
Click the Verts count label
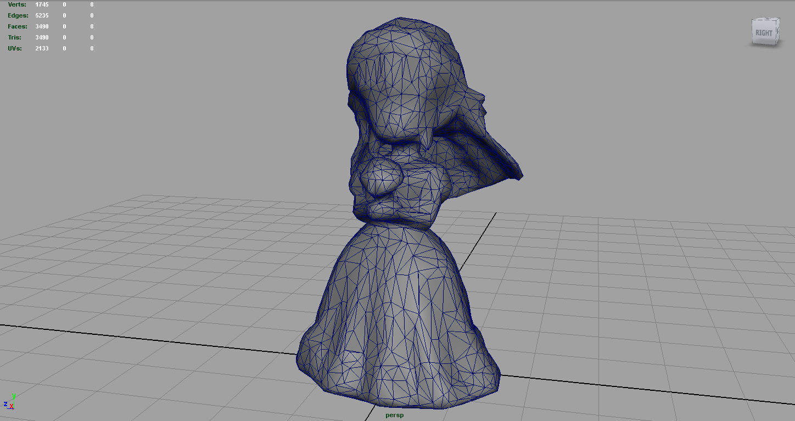point(17,4)
